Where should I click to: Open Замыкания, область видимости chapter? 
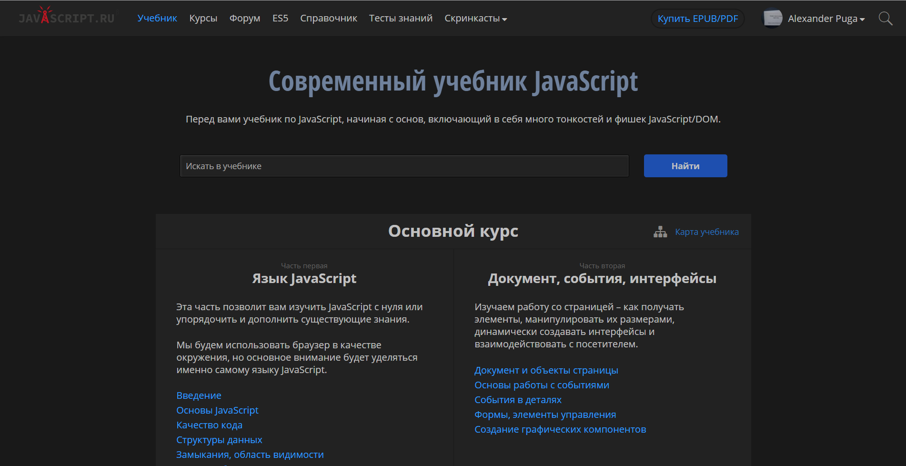(250, 454)
